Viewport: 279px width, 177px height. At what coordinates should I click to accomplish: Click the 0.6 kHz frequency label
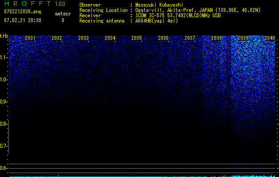point(4,168)
